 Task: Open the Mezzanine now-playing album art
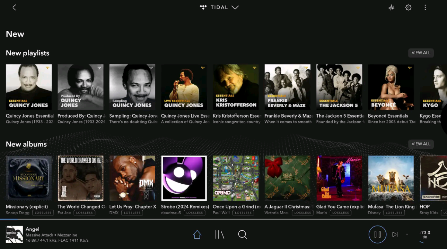point(14,234)
